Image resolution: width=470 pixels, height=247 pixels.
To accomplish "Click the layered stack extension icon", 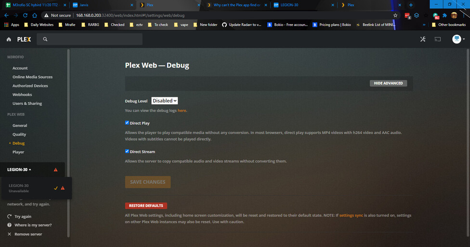I will tap(417, 15).
